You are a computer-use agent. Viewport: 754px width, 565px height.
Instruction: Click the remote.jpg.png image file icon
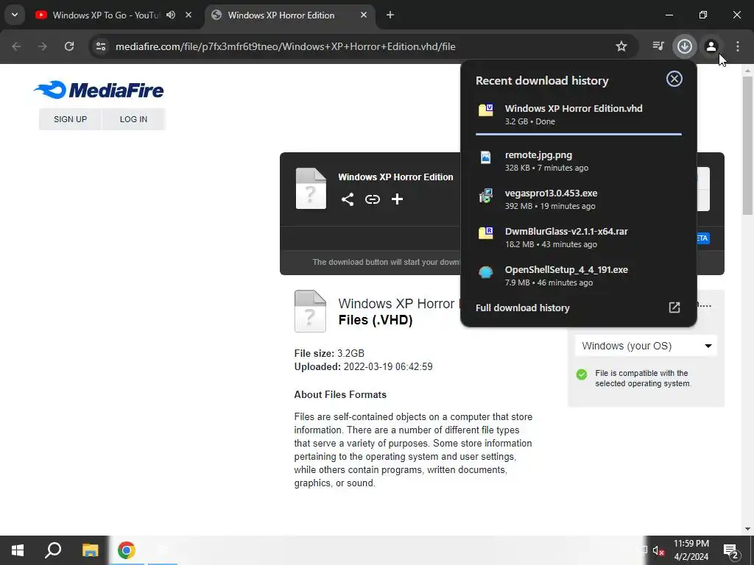pos(486,157)
